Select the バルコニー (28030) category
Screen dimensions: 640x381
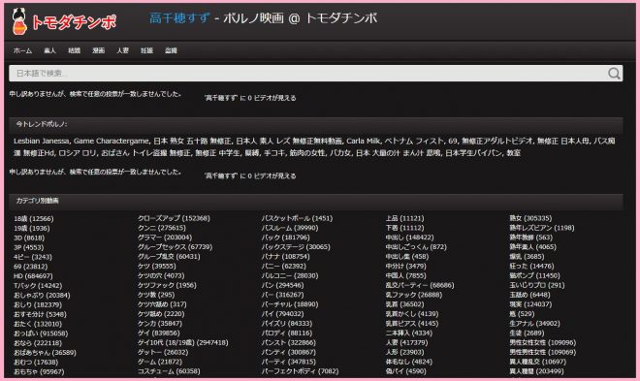[289, 275]
